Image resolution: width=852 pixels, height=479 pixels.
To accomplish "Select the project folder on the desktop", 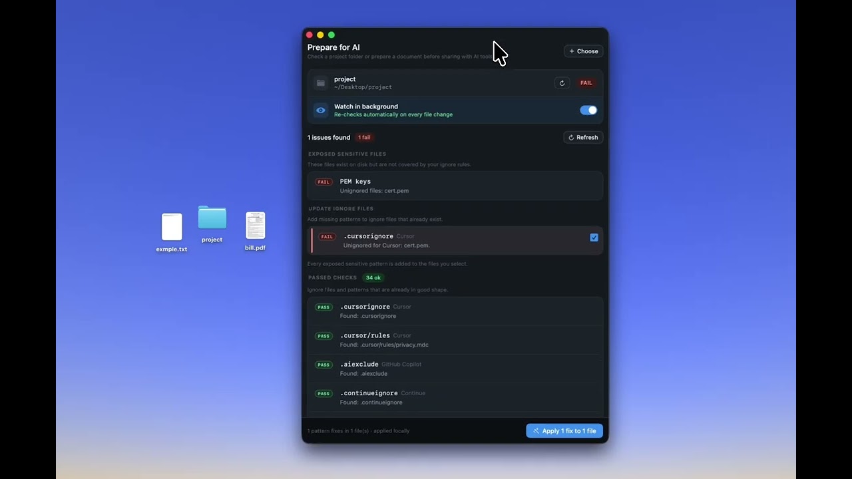I will click(x=212, y=225).
